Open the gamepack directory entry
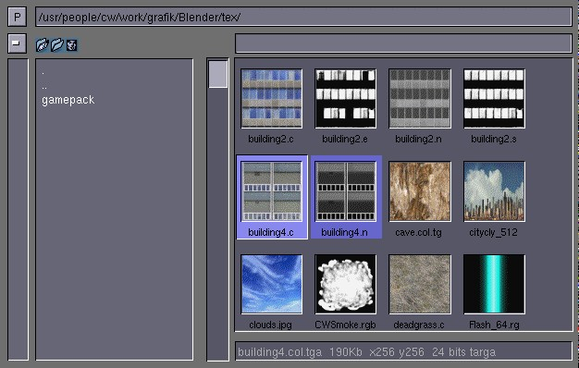 point(68,100)
